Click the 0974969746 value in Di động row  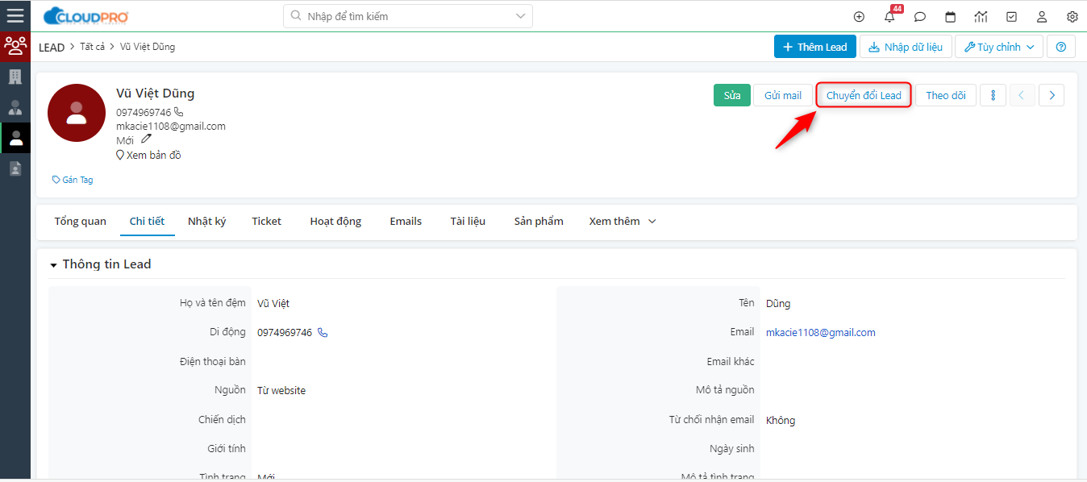click(x=285, y=332)
